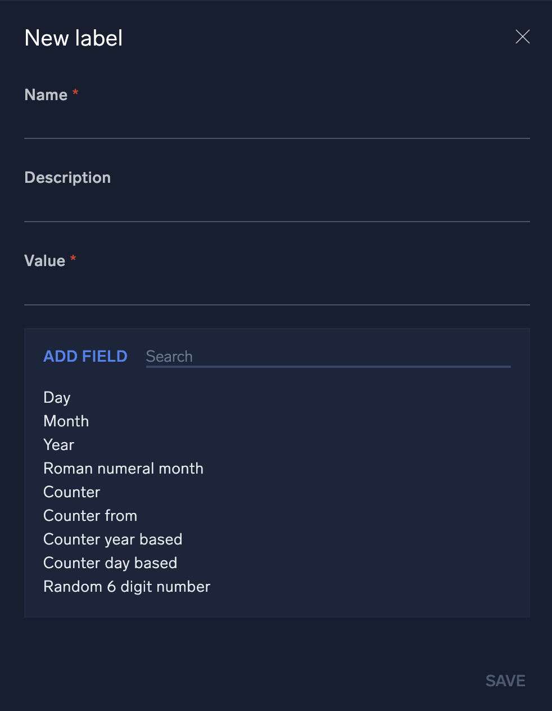This screenshot has width=552, height=711.
Task: Select the Counter from option
Action: point(90,515)
